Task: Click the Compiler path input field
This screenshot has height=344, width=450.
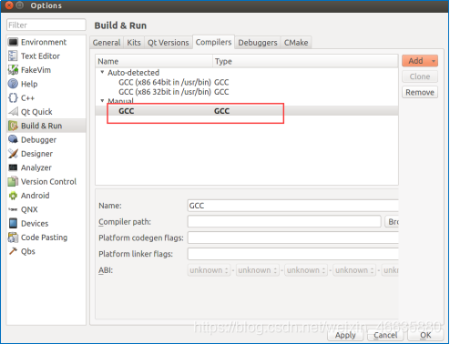Action: (x=284, y=222)
